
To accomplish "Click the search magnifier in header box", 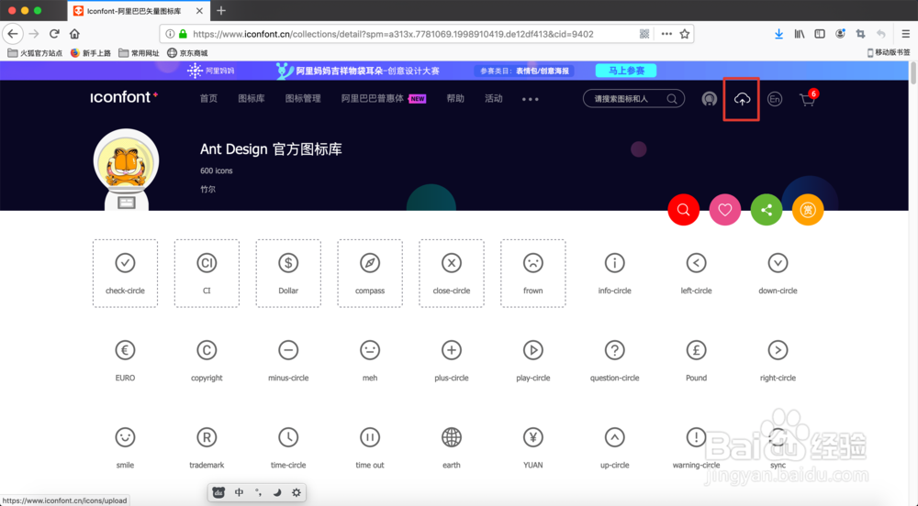I will [672, 99].
